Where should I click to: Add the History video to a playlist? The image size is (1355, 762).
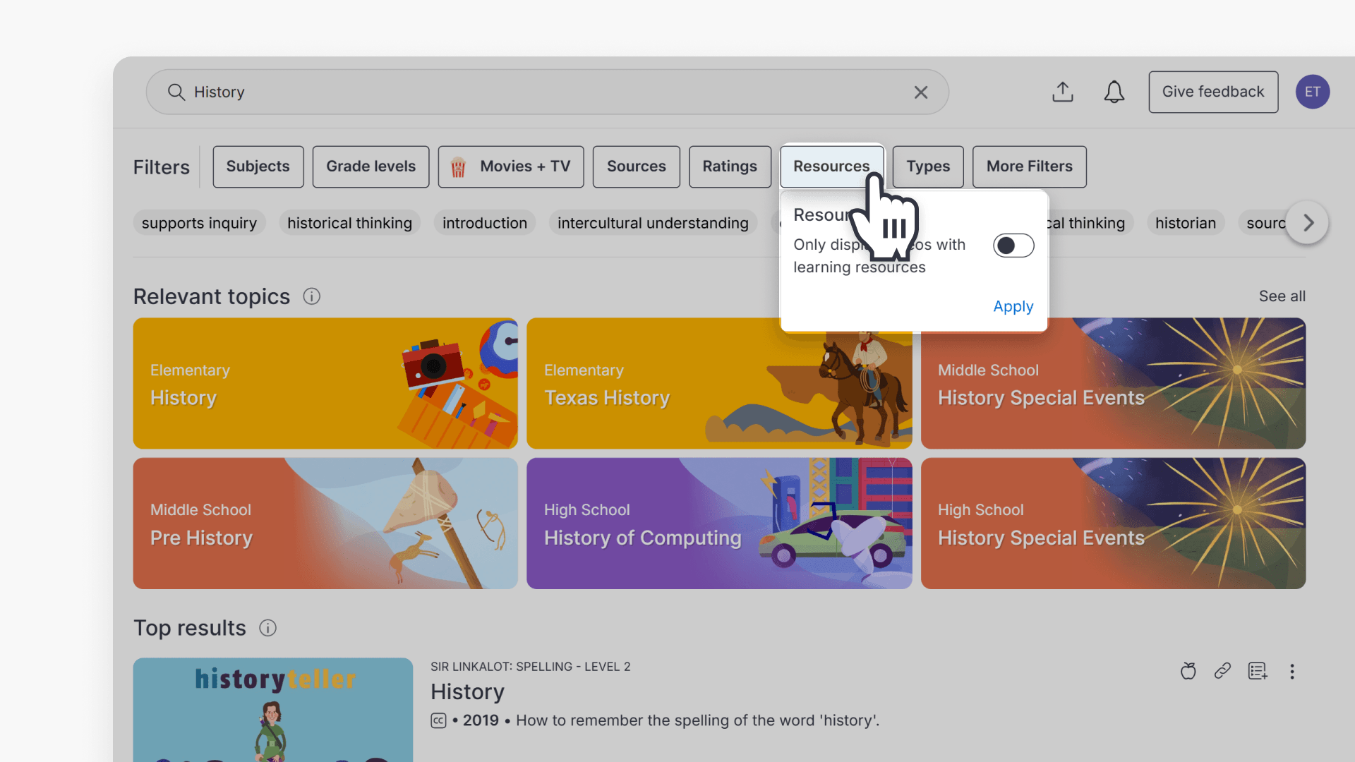1258,671
